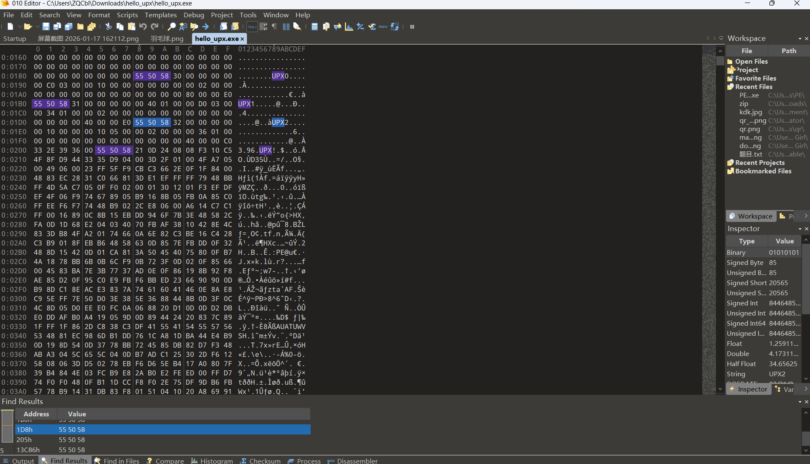
Task: Toggle the Edit As lines button
Action: (263, 27)
